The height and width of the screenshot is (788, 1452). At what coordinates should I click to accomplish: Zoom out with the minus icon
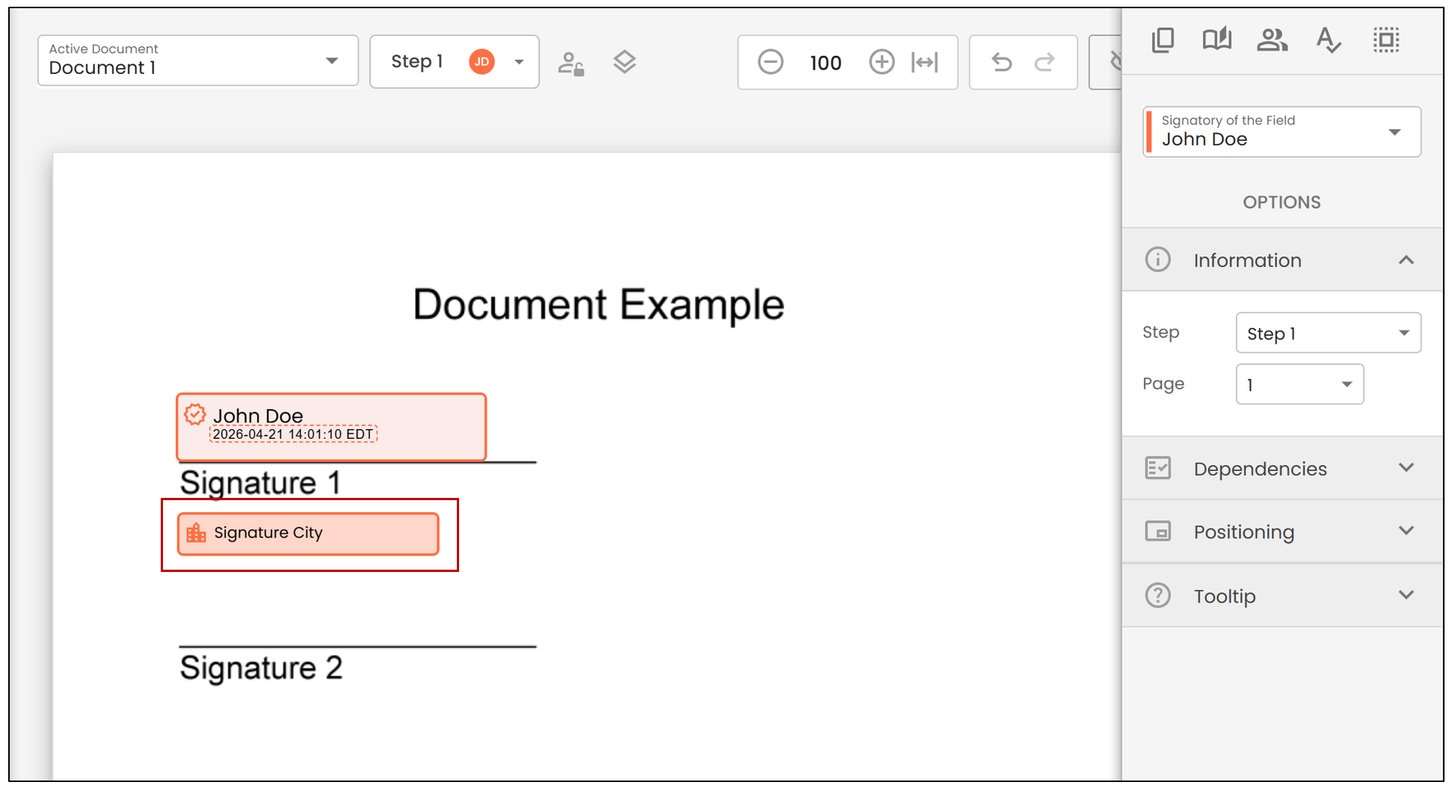click(770, 62)
